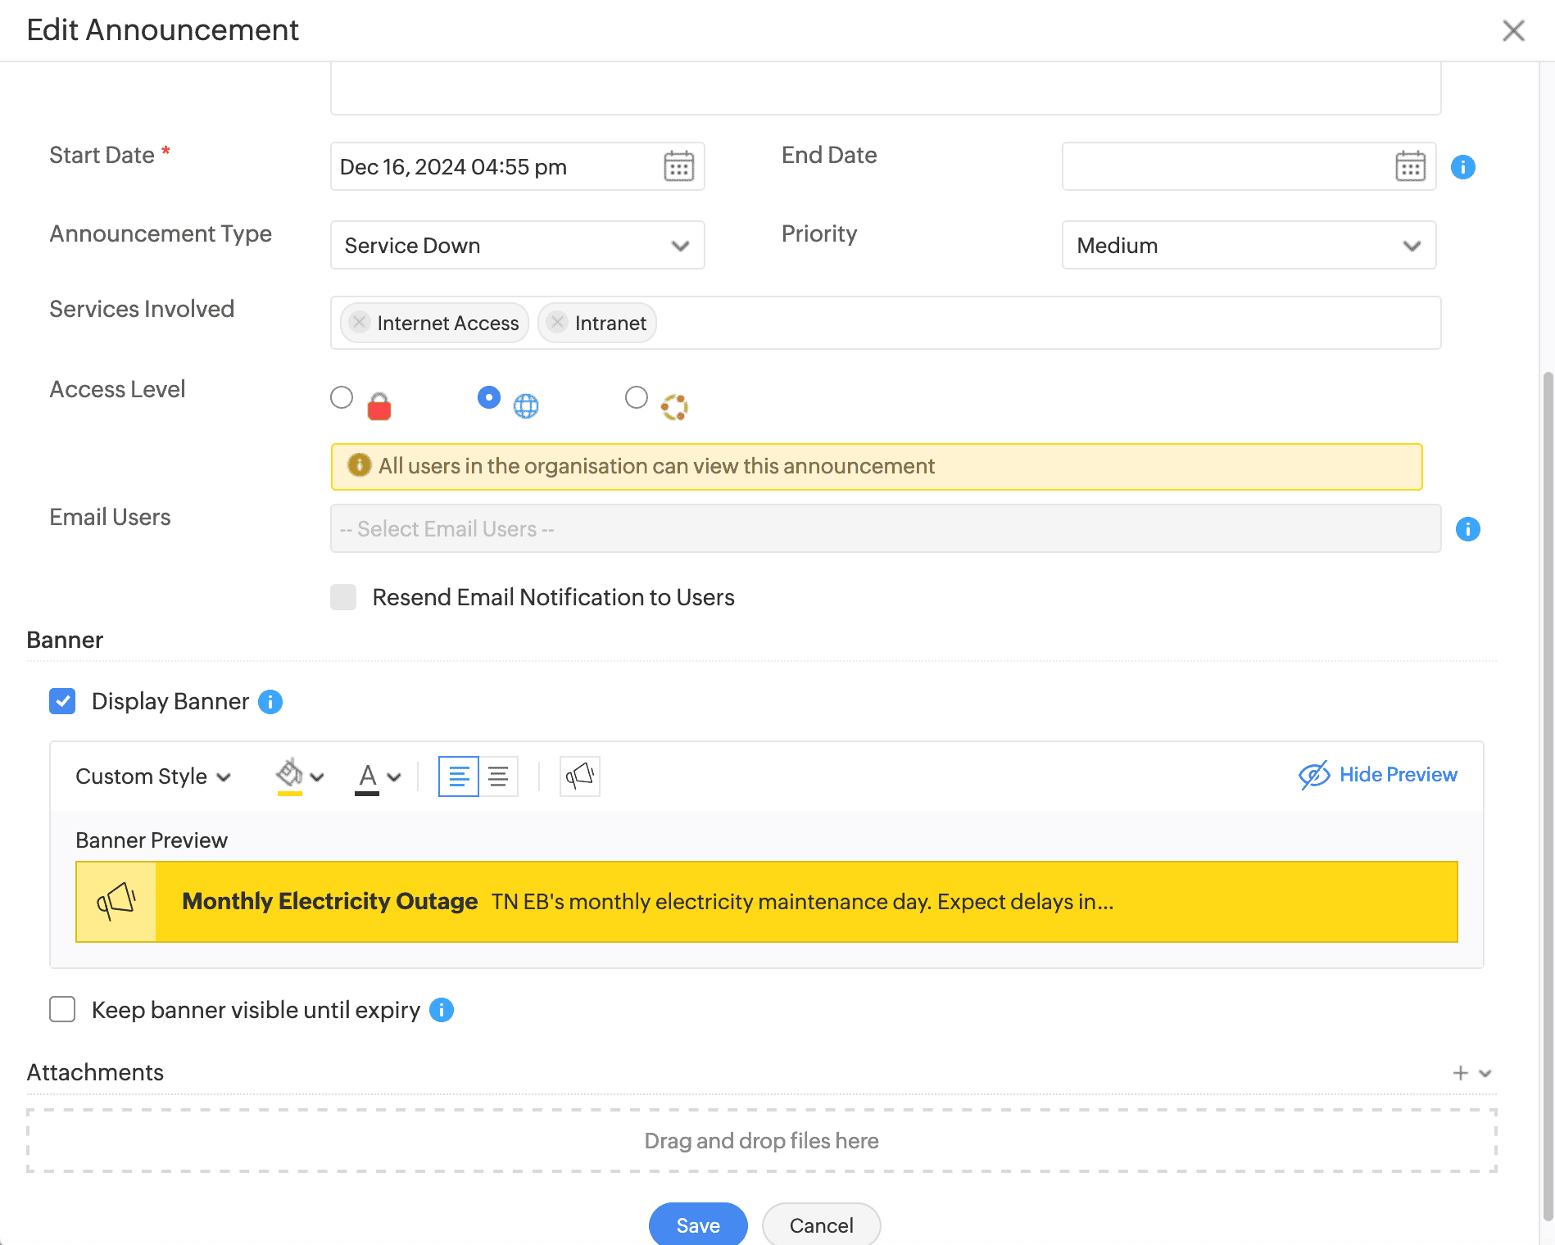
Task: Hide the banner preview
Action: [x=1378, y=775]
